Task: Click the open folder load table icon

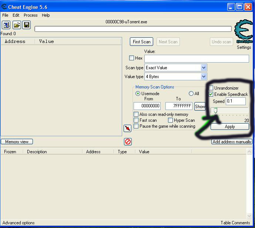Action: [16, 25]
